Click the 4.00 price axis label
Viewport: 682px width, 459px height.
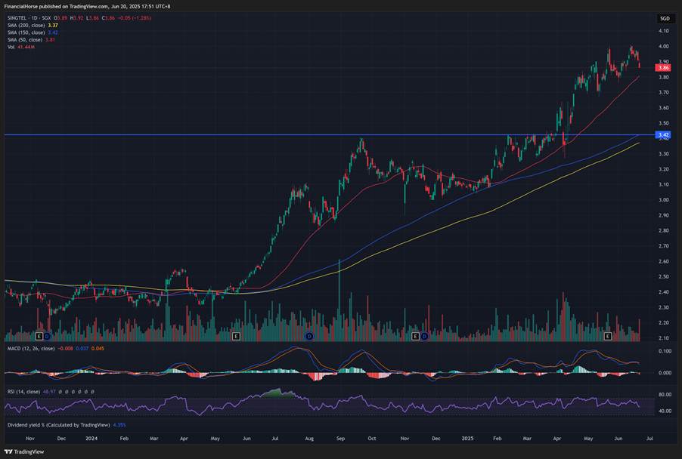pos(663,47)
